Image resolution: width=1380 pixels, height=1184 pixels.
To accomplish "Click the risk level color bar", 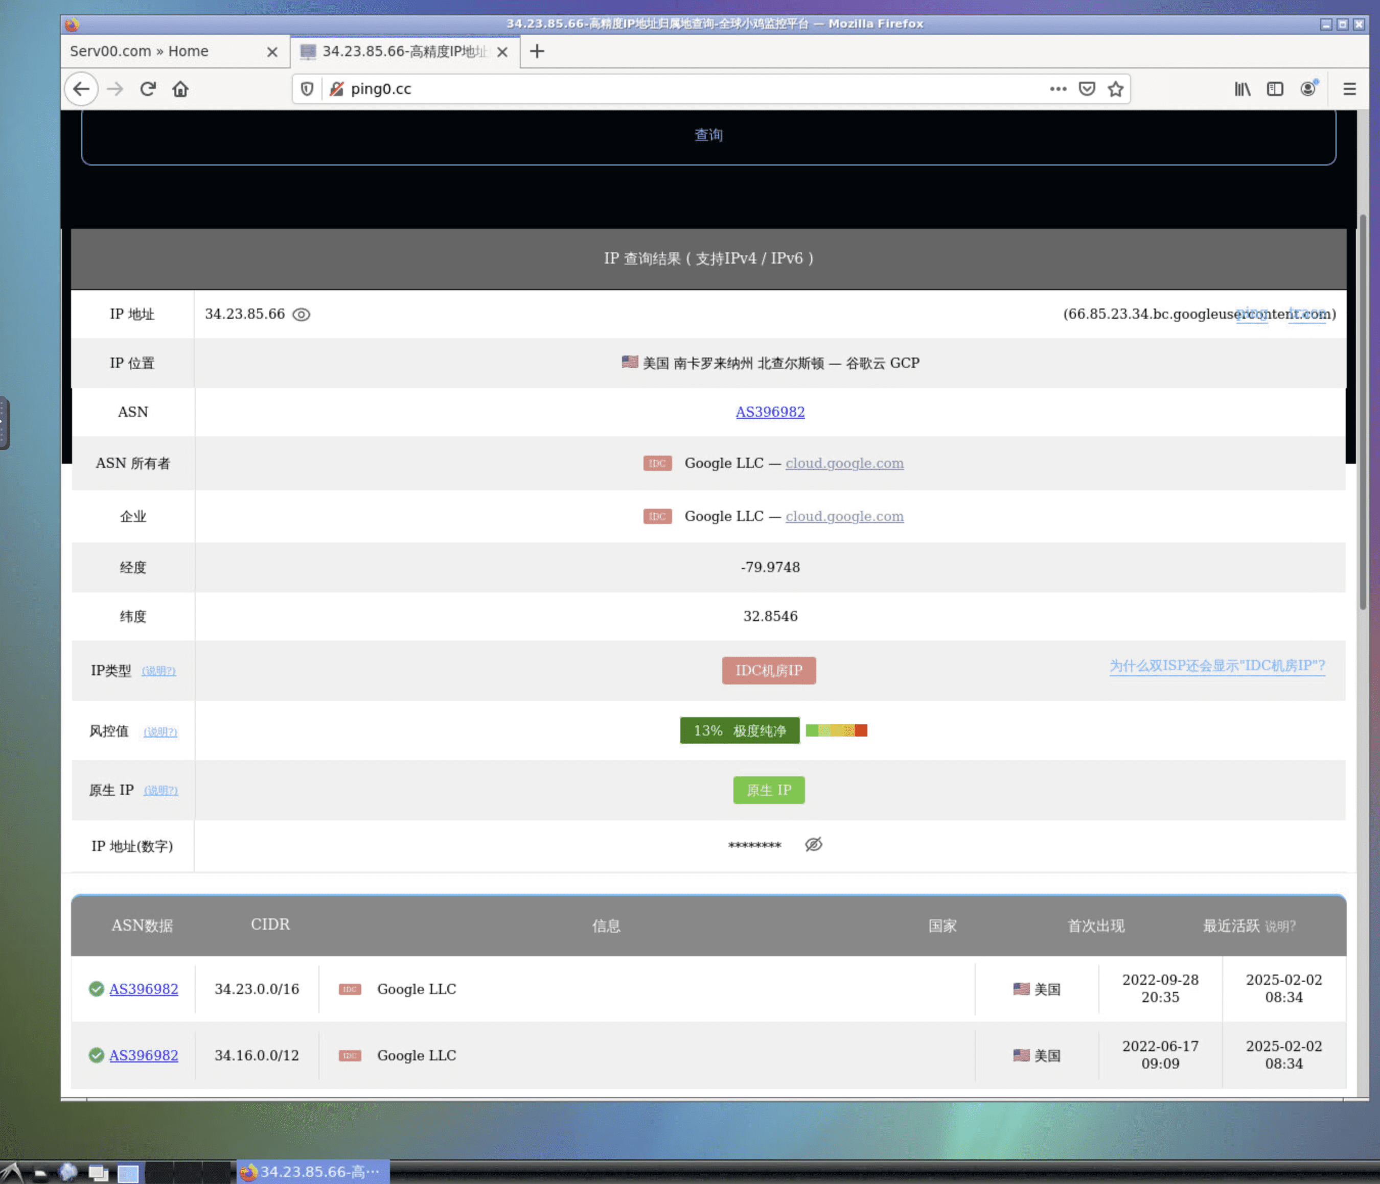I will [x=836, y=730].
